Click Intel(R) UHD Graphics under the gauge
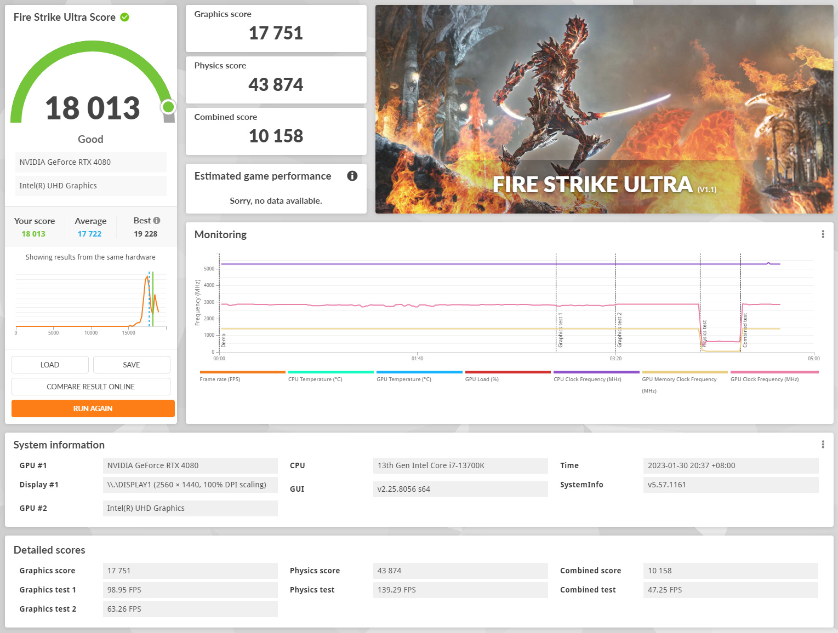 click(x=91, y=186)
